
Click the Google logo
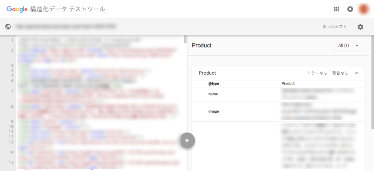click(17, 9)
